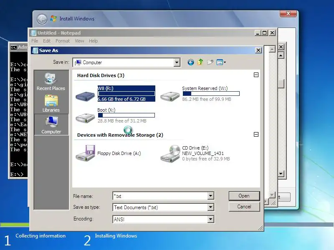
Task: Expand the Save as type dropdown
Action: pyautogui.click(x=210, y=207)
